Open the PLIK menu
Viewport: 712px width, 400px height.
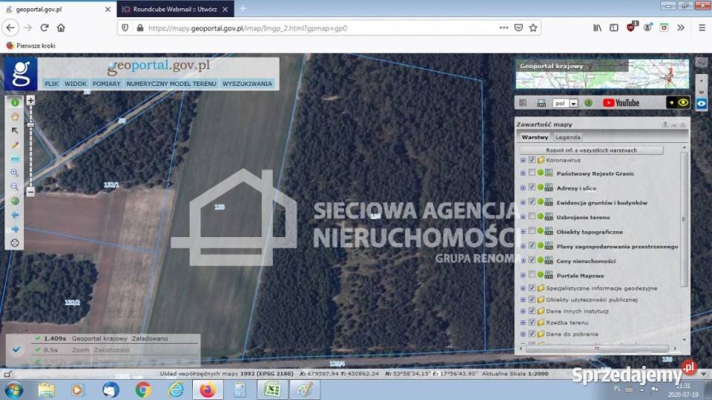(51, 84)
